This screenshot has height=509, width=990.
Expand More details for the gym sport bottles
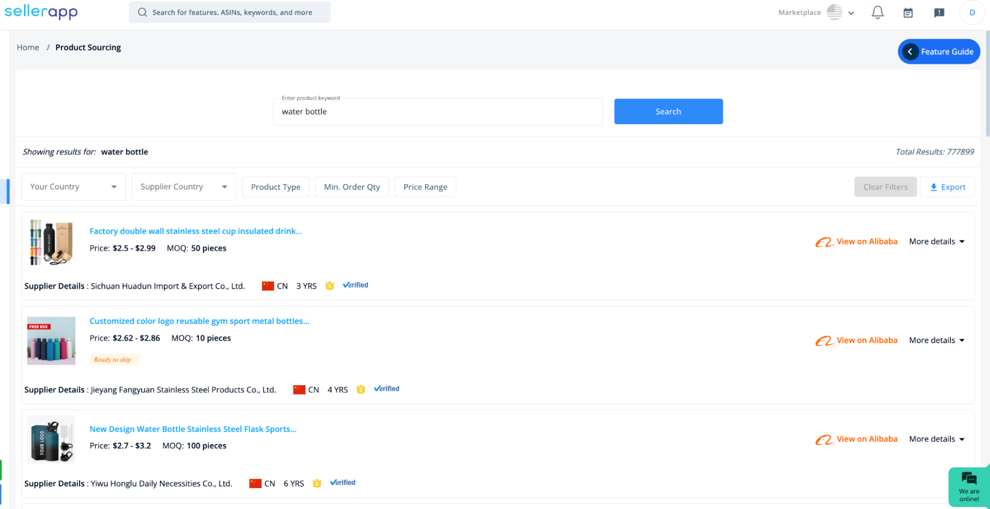point(937,340)
